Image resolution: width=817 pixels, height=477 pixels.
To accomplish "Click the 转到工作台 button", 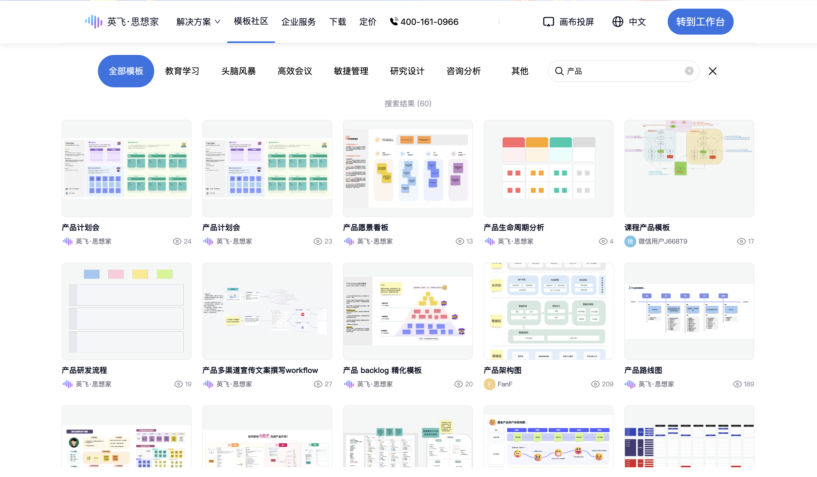I will pyautogui.click(x=700, y=22).
